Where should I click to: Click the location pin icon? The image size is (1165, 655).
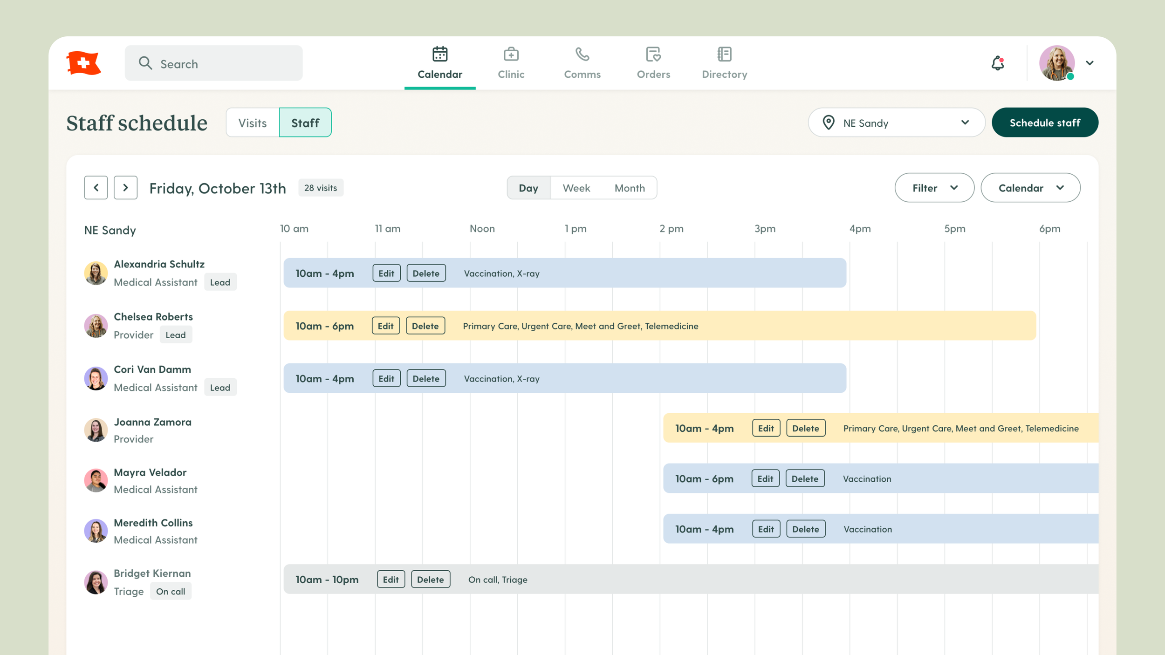(829, 123)
